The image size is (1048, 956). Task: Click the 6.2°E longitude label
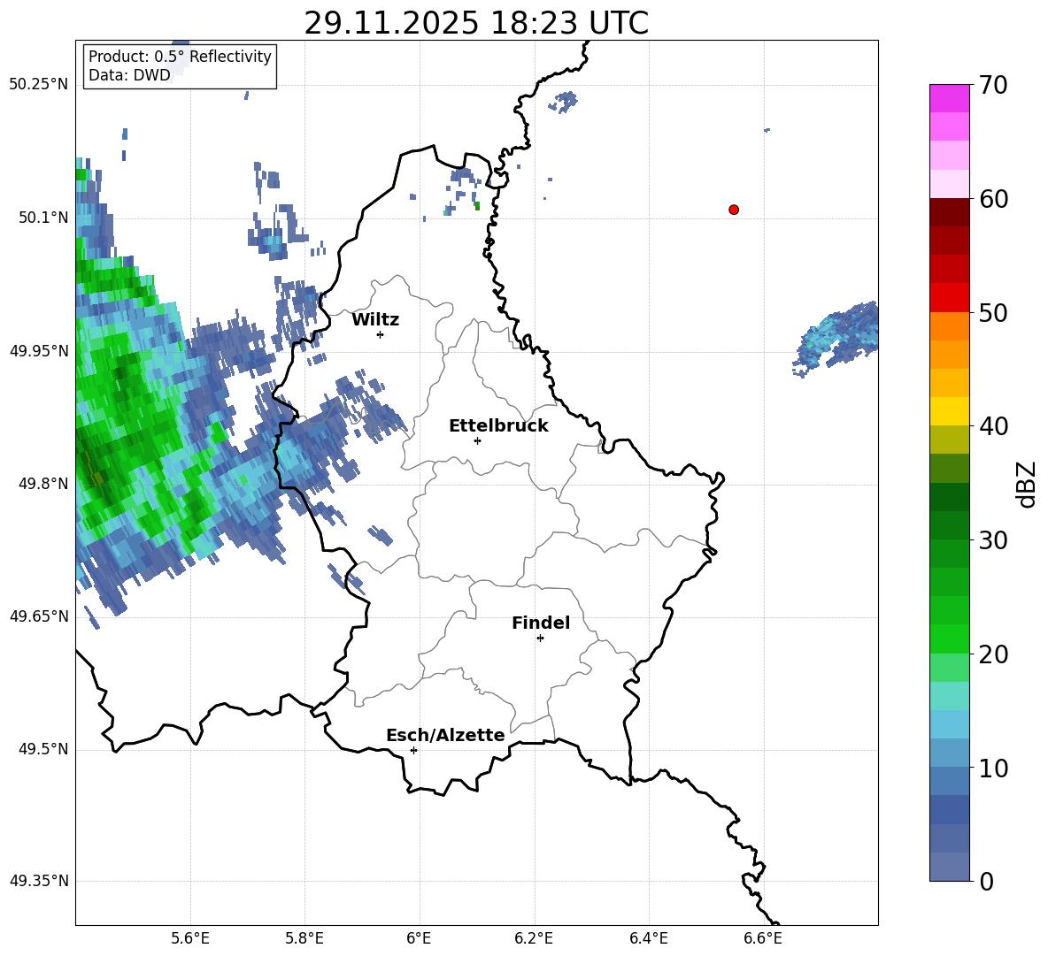tap(534, 938)
